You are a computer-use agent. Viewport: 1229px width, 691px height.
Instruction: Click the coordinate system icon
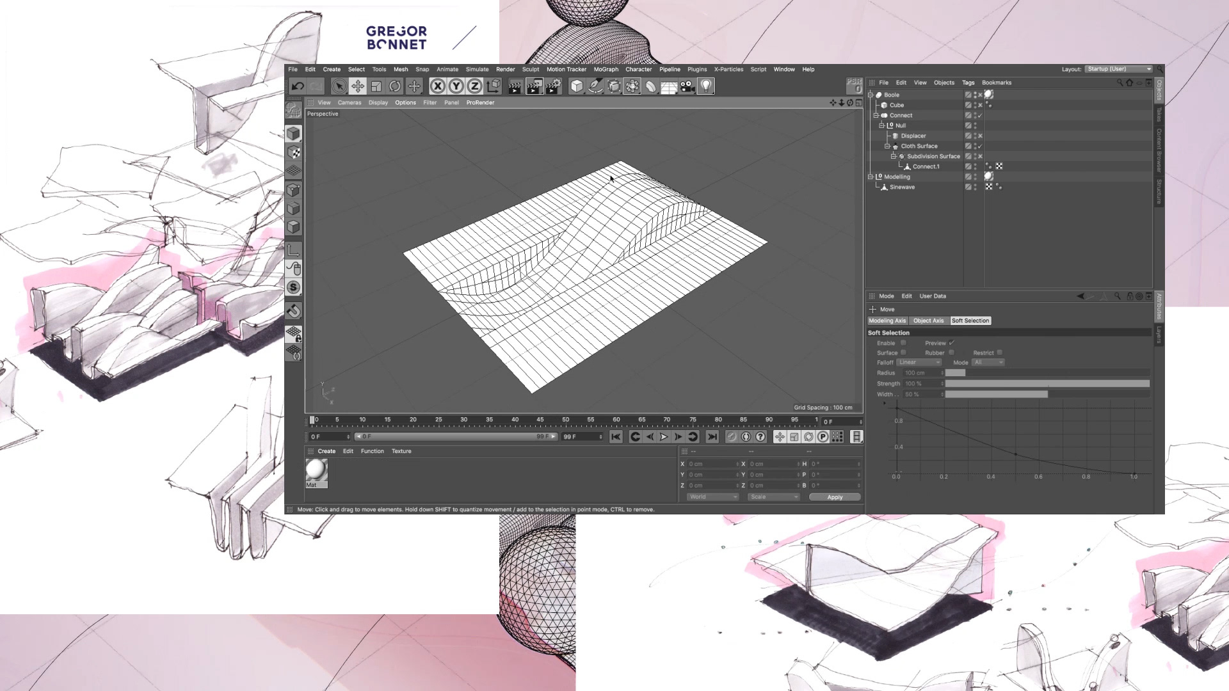(494, 86)
